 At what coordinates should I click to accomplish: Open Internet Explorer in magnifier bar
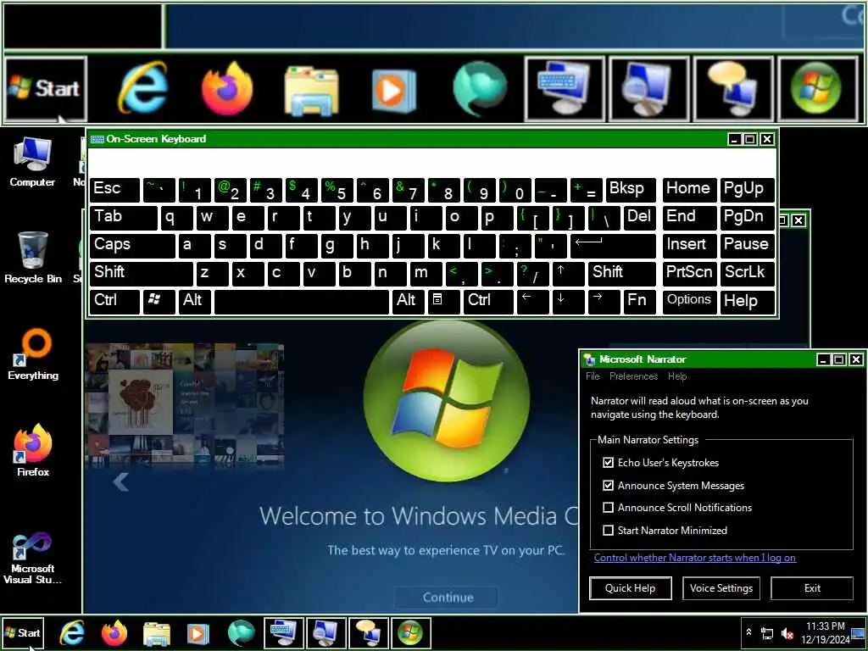[x=143, y=88]
